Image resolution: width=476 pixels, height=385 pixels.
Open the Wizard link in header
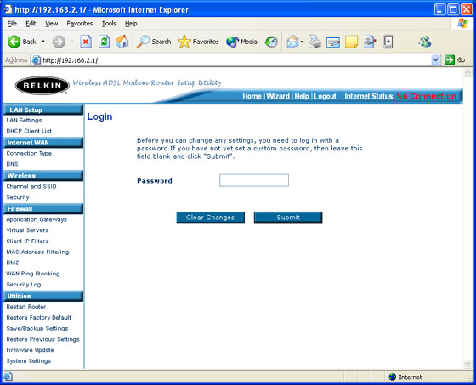[x=278, y=96]
